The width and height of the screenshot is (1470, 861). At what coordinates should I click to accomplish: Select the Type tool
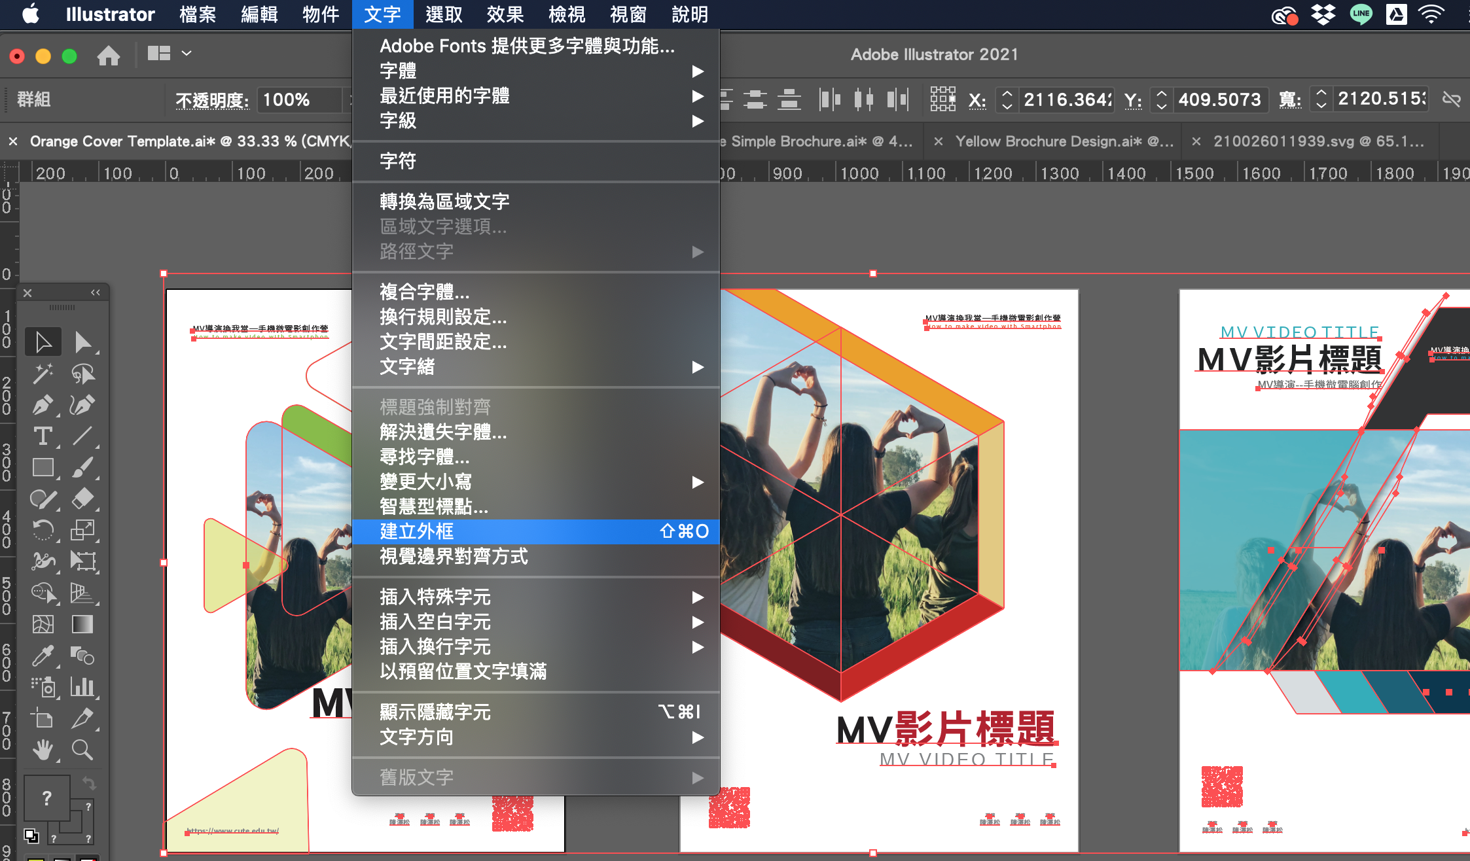click(43, 436)
